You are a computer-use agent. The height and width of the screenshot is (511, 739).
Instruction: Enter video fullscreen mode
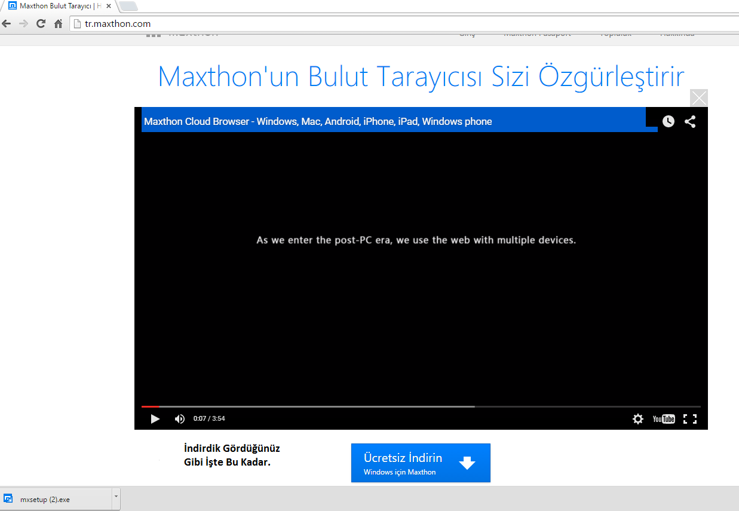coord(690,419)
